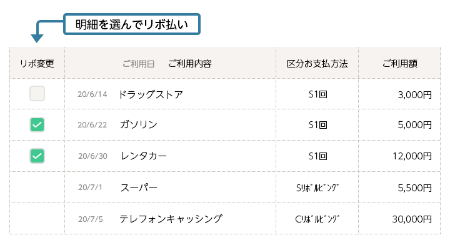Click the Cリボルビング payment method cell

(x=317, y=219)
